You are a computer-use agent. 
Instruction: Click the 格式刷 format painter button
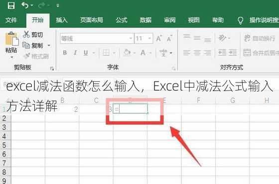pyautogui.click(x=36, y=56)
